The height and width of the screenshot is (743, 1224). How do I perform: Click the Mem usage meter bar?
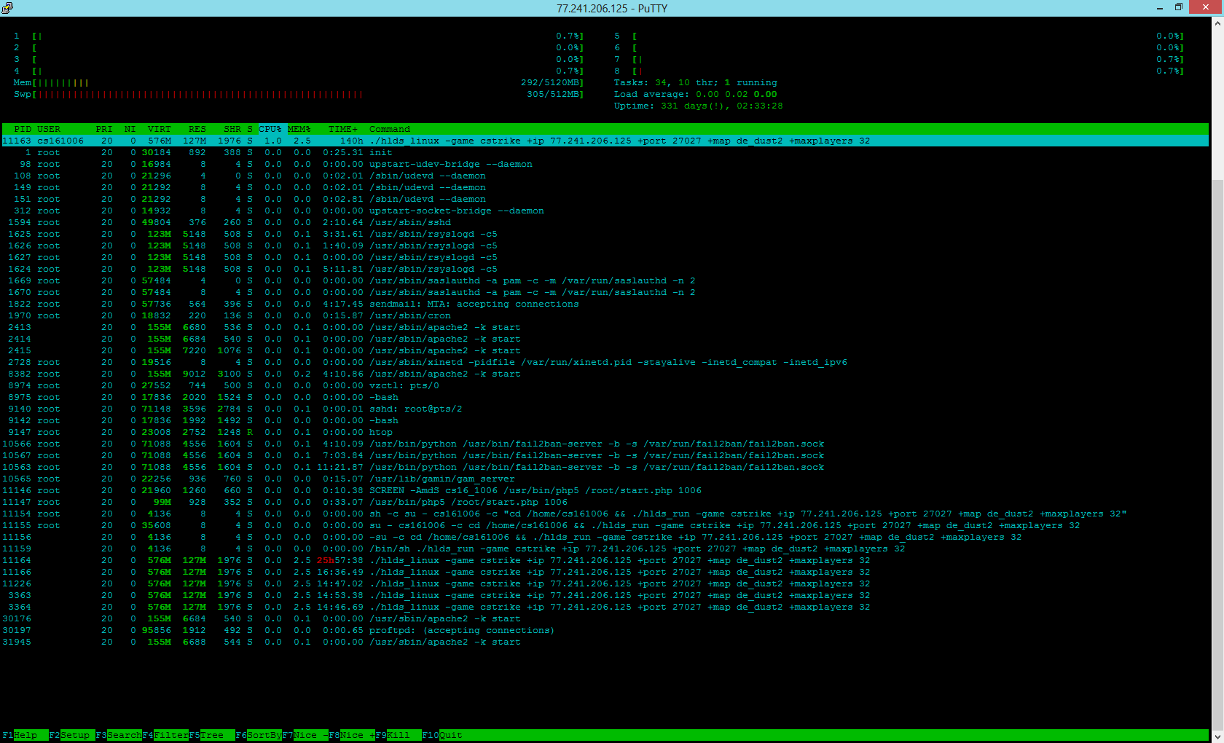(299, 82)
